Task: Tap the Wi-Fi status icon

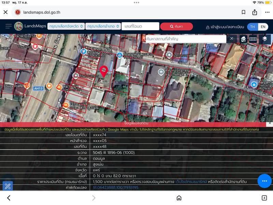Action: click(x=255, y=3)
